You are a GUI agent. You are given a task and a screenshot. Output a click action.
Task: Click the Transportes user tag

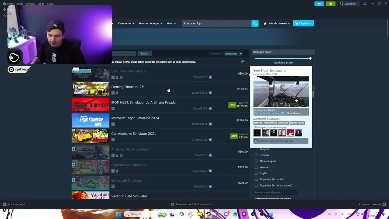[270, 123]
